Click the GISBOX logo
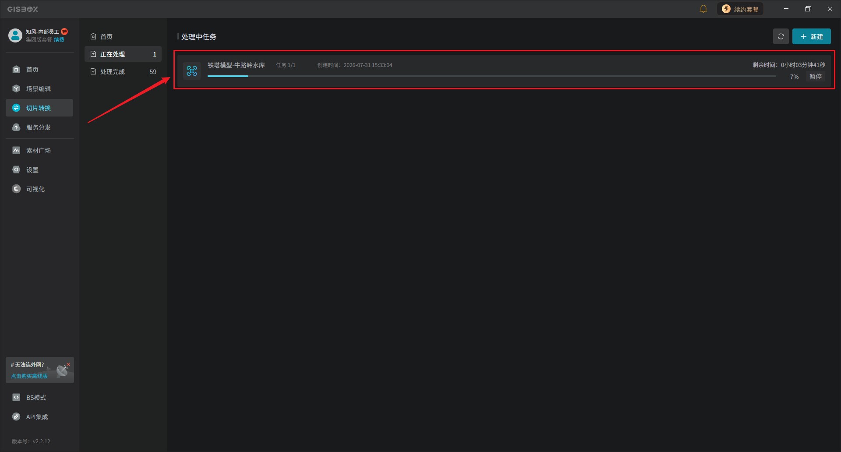This screenshot has height=452, width=841. point(23,9)
